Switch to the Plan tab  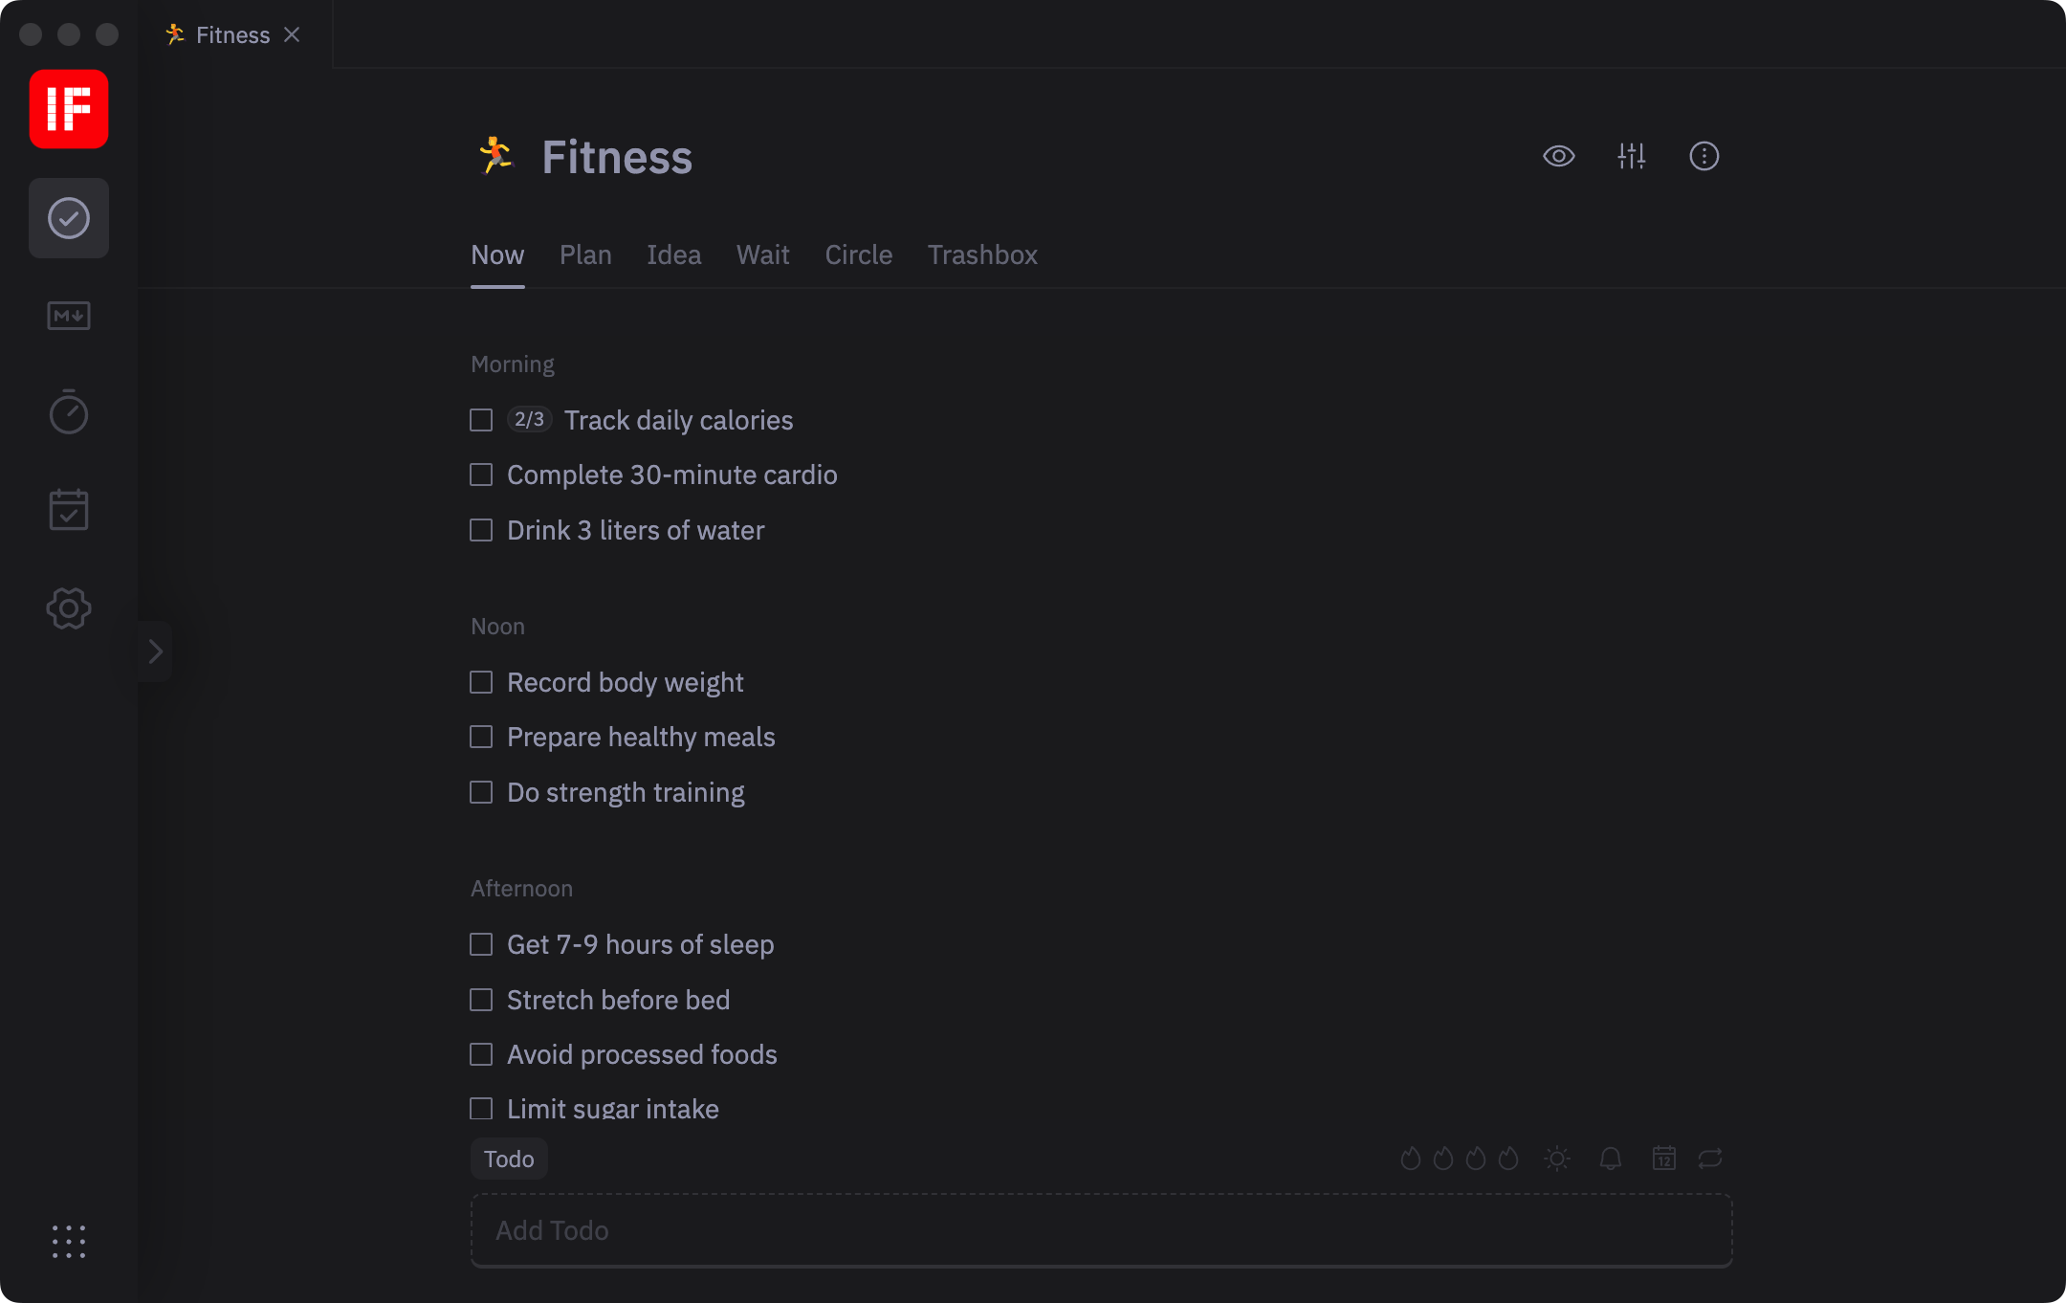(585, 255)
